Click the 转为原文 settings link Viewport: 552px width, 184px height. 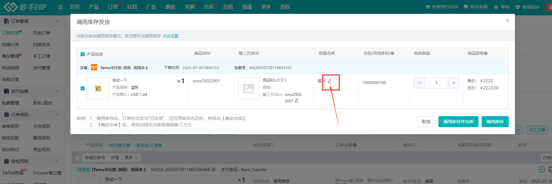point(119,145)
